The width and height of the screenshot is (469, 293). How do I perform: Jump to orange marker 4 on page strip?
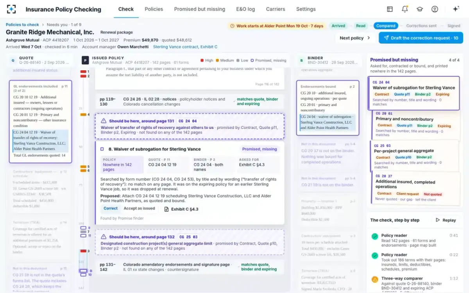(x=83, y=114)
